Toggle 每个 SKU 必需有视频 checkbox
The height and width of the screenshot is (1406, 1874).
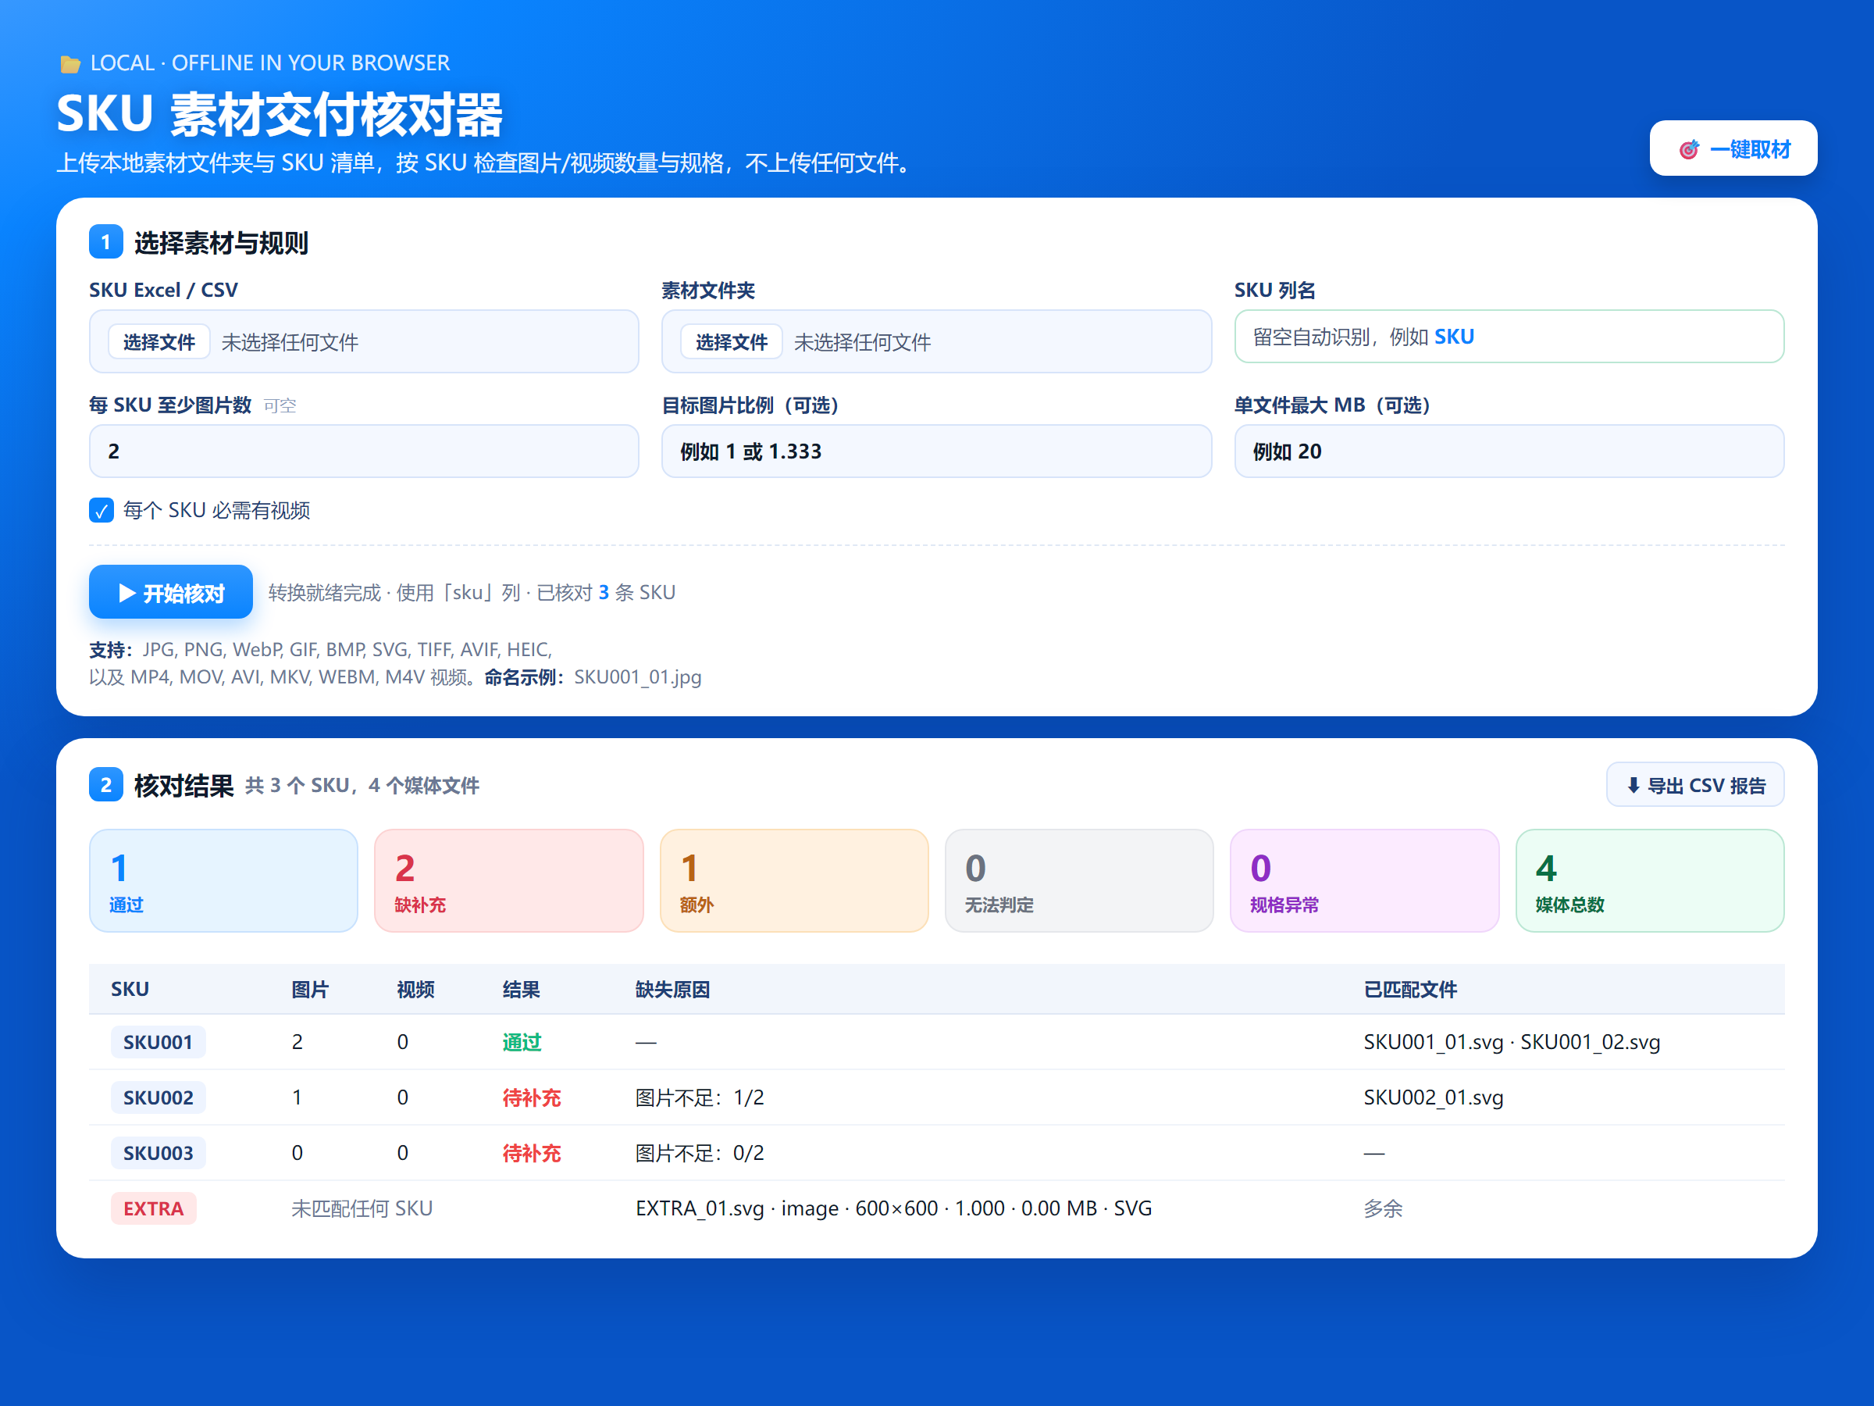[x=102, y=510]
